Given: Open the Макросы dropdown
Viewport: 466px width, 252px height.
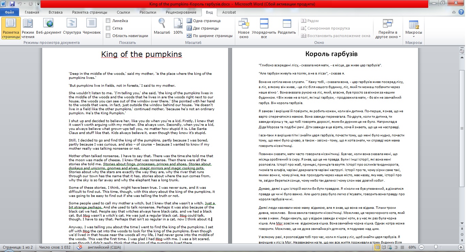Looking at the screenshot, I should coord(414,28).
